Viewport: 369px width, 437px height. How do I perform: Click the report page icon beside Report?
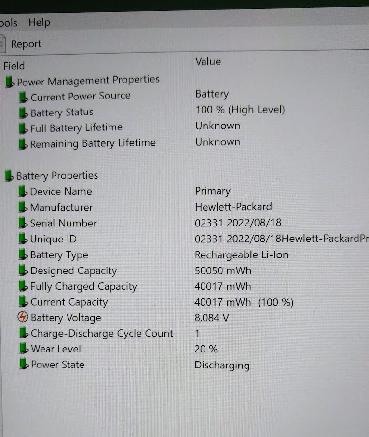2,43
